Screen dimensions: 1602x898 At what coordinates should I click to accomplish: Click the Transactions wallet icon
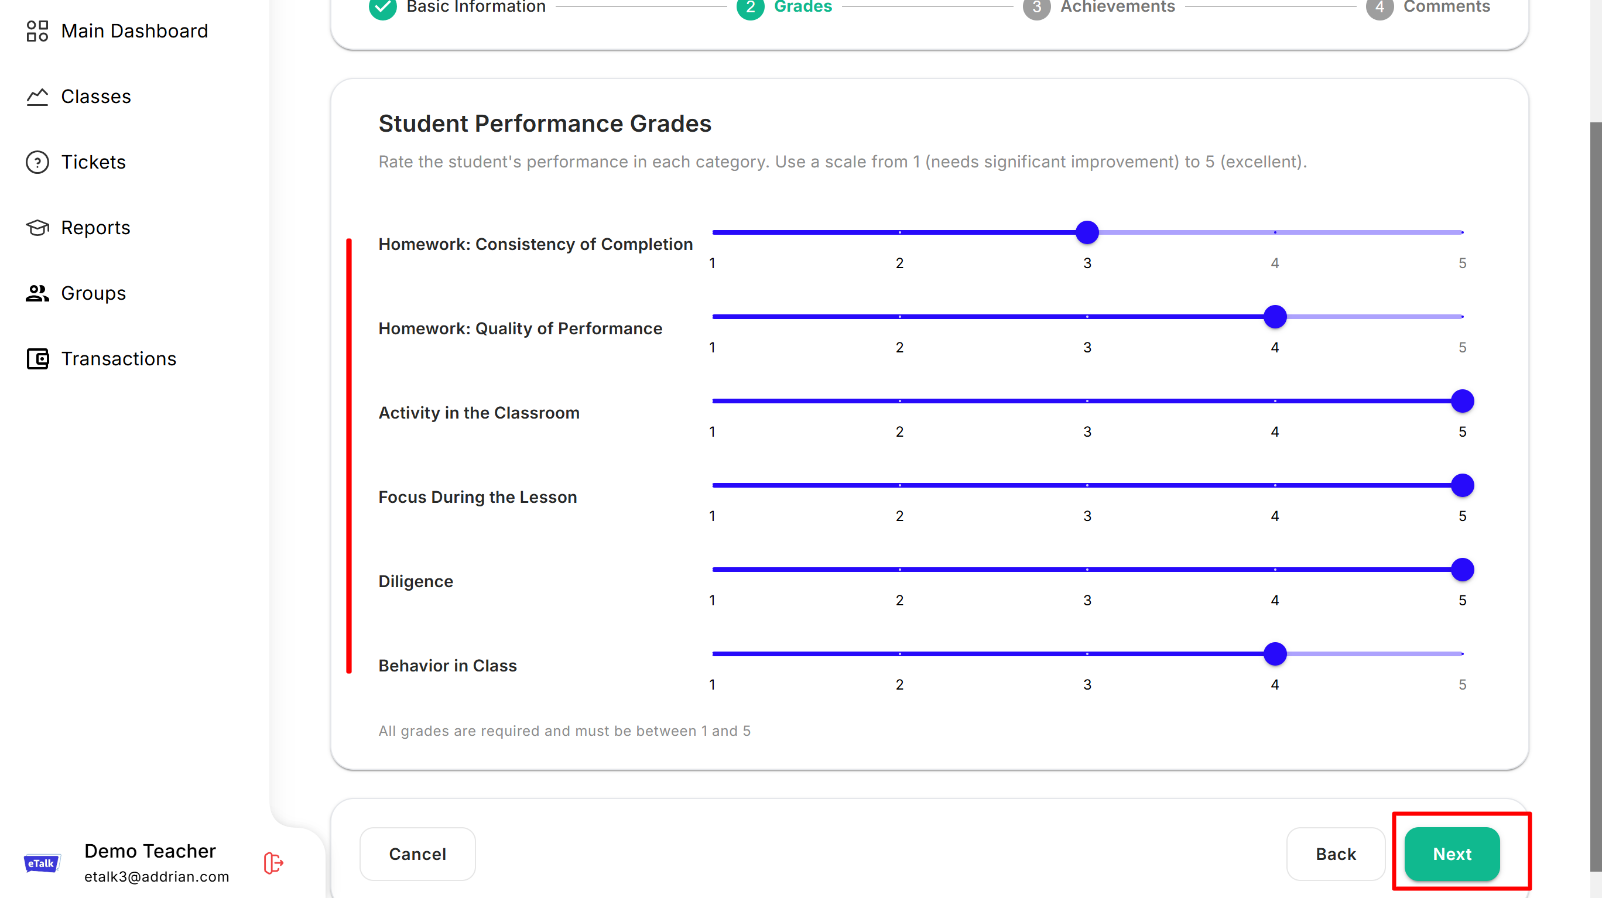[37, 359]
